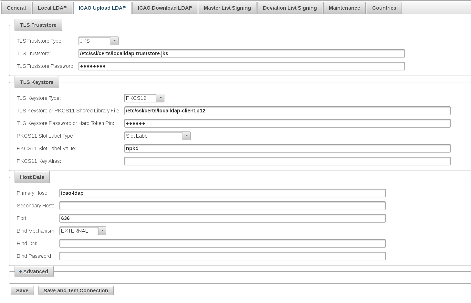Click the Bind DN input field

[x=222, y=244]
